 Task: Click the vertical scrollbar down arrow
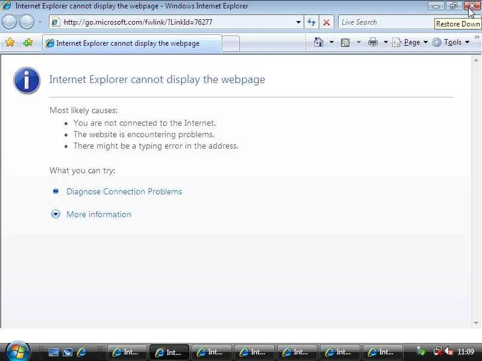point(476,323)
